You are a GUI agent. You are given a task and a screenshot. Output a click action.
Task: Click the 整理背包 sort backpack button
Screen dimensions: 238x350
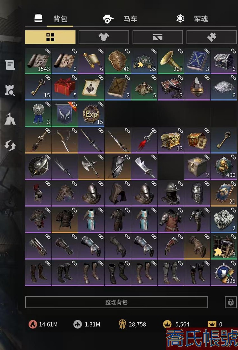click(x=116, y=302)
